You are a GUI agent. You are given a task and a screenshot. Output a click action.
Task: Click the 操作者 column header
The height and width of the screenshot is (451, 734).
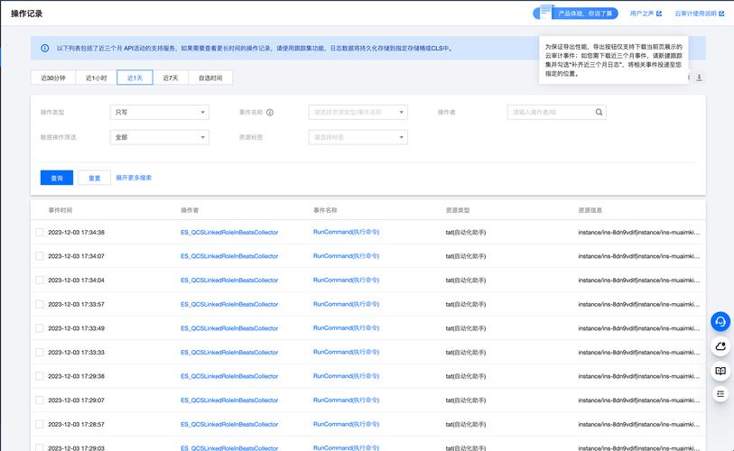click(x=190, y=210)
